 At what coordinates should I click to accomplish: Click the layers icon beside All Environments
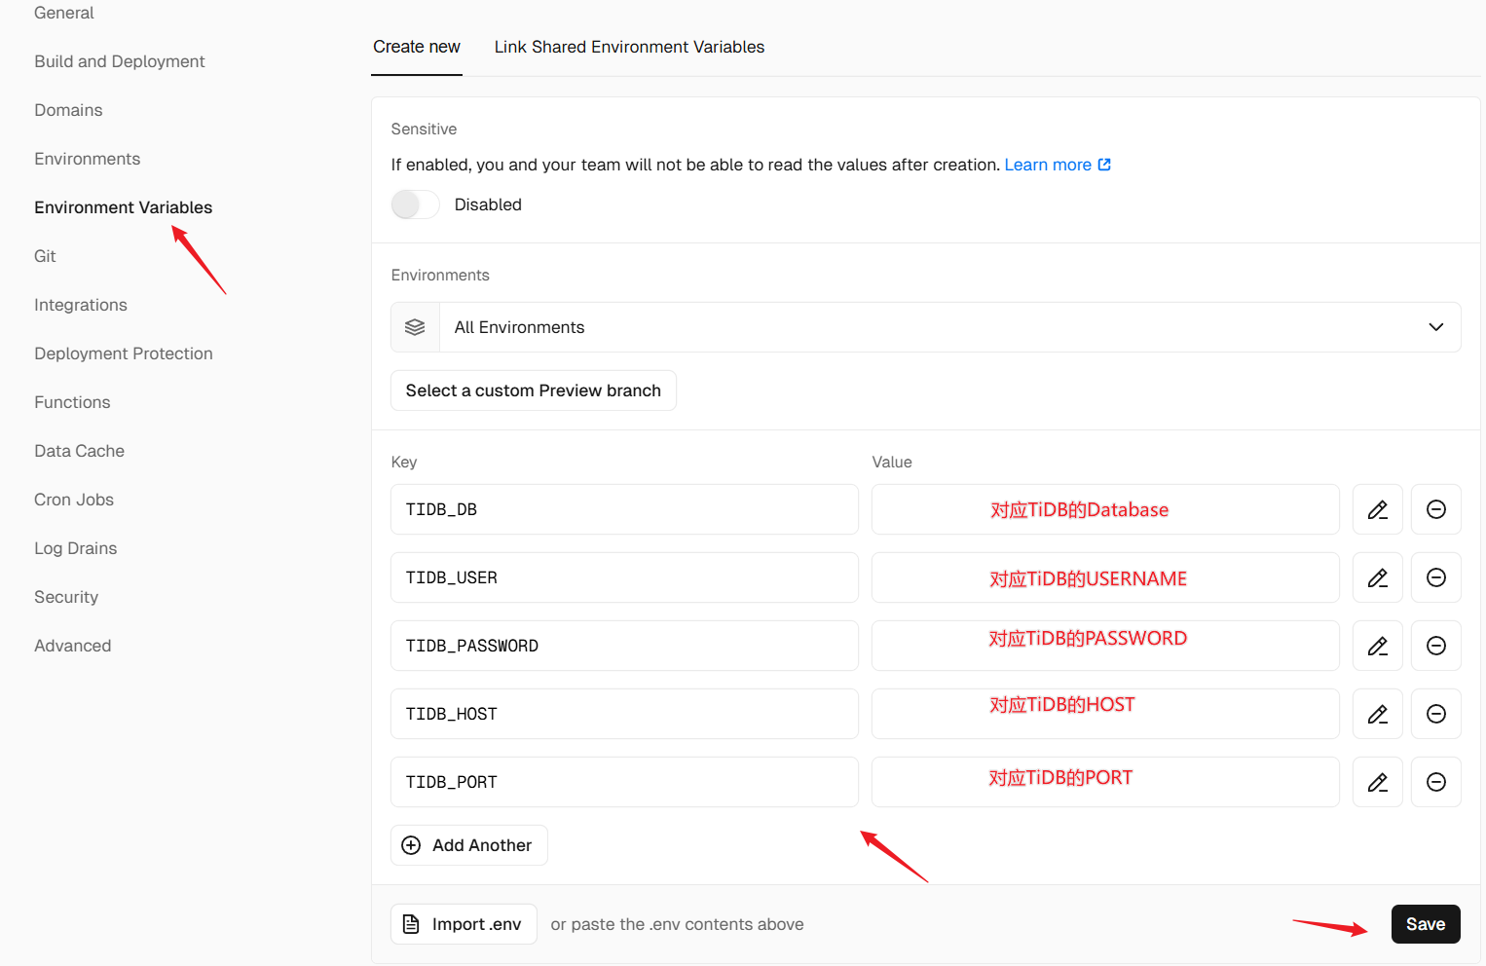(x=415, y=327)
